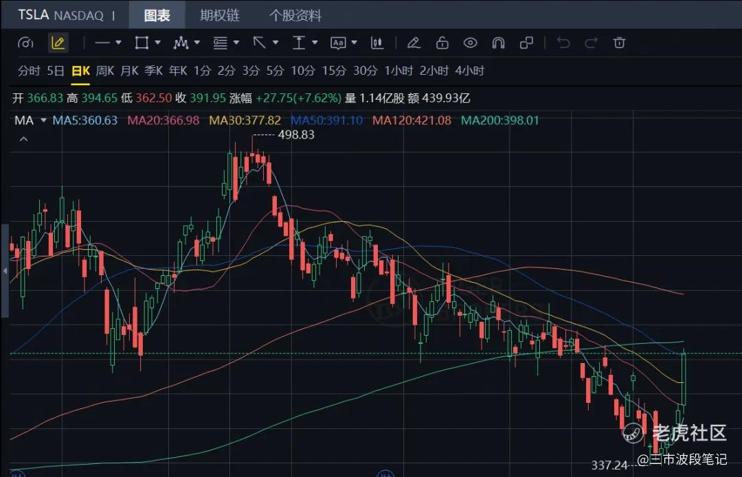Click the MA200:398.01 legend value
The width and height of the screenshot is (742, 477).
(x=500, y=121)
